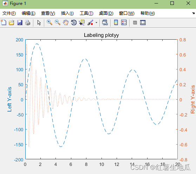Click the blue dashed curve peak near x=8
The width and height of the screenshot is (196, 174).
[85, 59]
